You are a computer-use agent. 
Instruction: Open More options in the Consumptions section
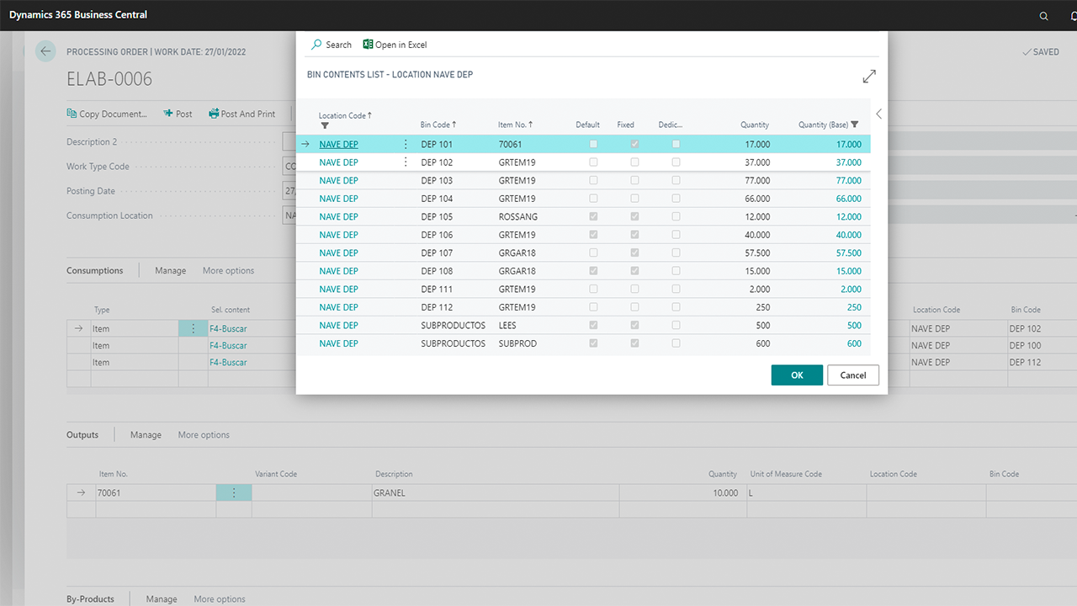(228, 270)
